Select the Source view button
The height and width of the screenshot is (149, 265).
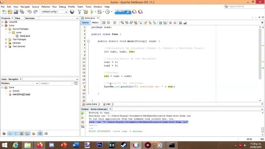85,22
